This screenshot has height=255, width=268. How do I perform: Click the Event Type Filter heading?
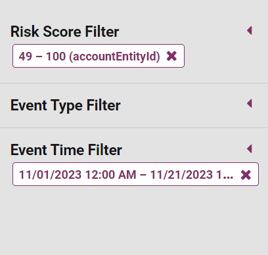[66, 106]
